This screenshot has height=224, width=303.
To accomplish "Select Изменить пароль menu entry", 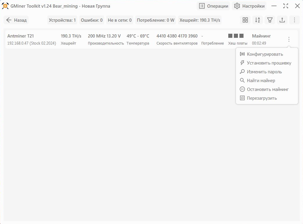I will 267,72.
